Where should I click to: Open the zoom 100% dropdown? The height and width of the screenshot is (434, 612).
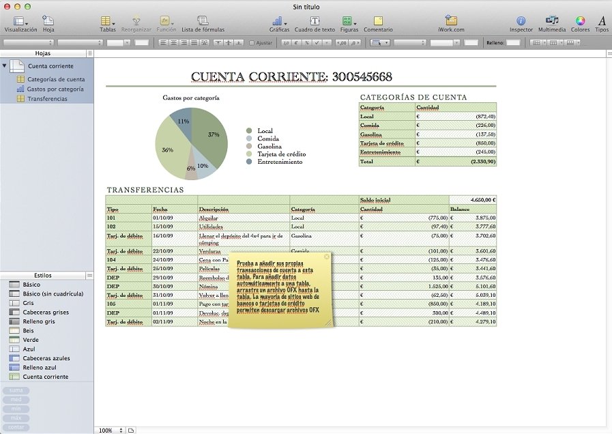click(111, 430)
